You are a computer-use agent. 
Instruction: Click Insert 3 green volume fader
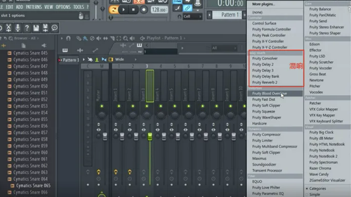click(x=150, y=136)
